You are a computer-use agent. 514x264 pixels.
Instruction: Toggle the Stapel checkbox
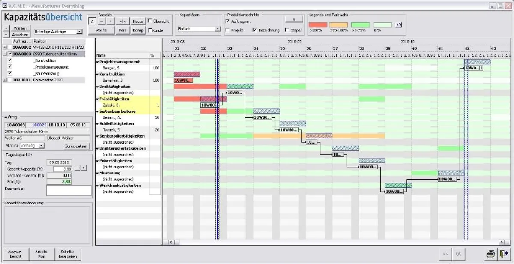(287, 30)
